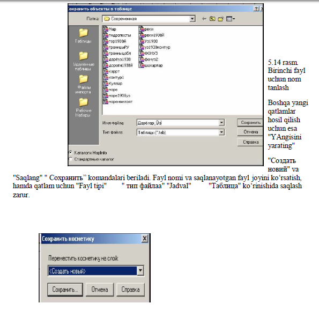
Task: Open the Файлы импорта folder shortcut
Action: (x=83, y=84)
